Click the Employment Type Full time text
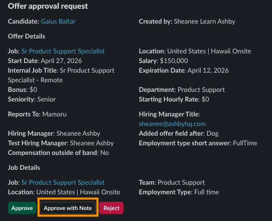 click(x=179, y=192)
